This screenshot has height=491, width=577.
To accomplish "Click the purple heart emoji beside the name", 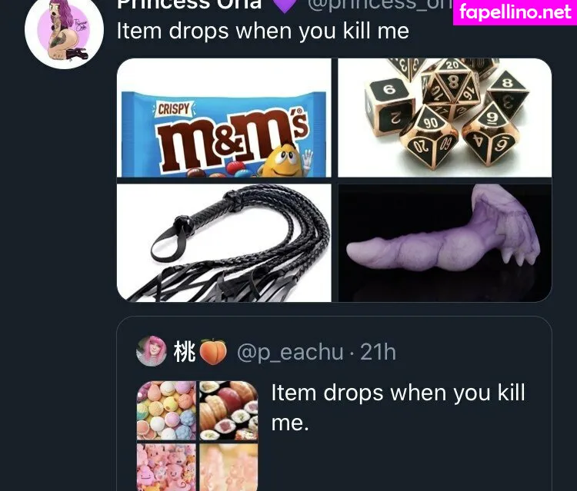I will [285, 5].
